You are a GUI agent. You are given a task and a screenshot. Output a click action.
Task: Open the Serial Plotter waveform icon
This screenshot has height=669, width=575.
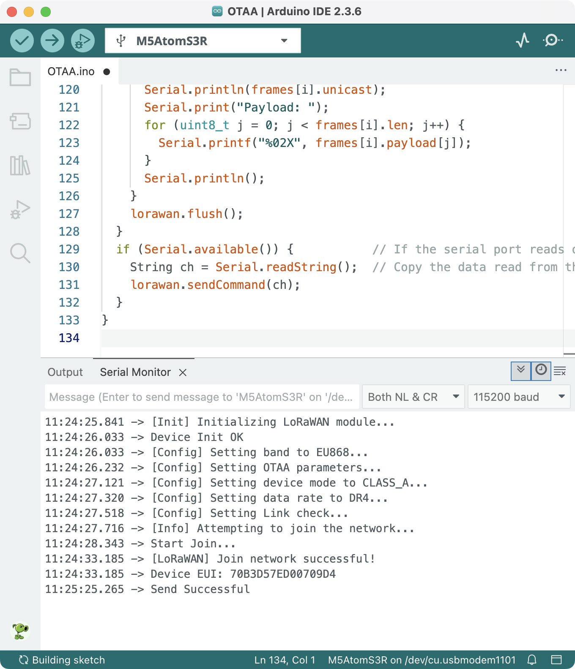pyautogui.click(x=523, y=41)
